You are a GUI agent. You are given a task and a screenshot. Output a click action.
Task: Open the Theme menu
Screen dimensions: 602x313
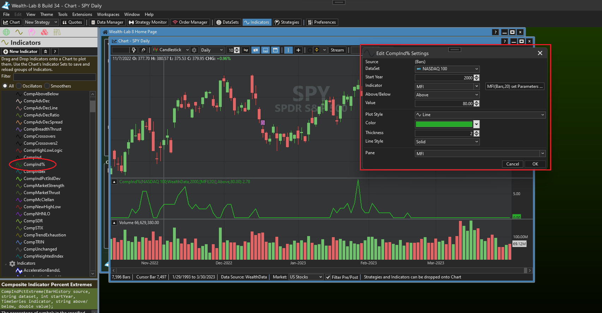point(47,14)
